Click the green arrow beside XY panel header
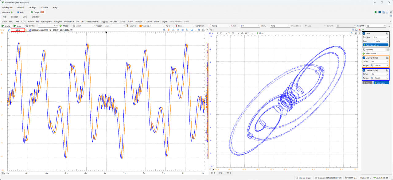Viewport: 393px width, 180px height. (363, 30)
